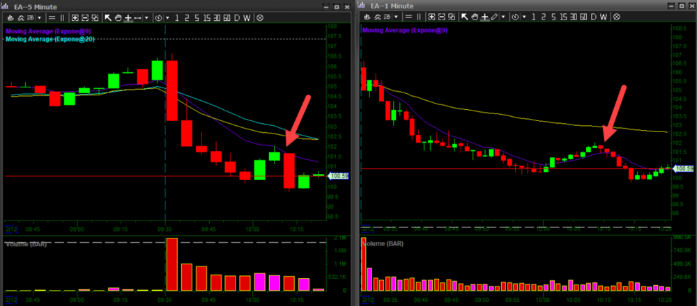The height and width of the screenshot is (306, 697).
Task: Set the 5 Minute chart to Weekly (W)
Action: [247, 17]
